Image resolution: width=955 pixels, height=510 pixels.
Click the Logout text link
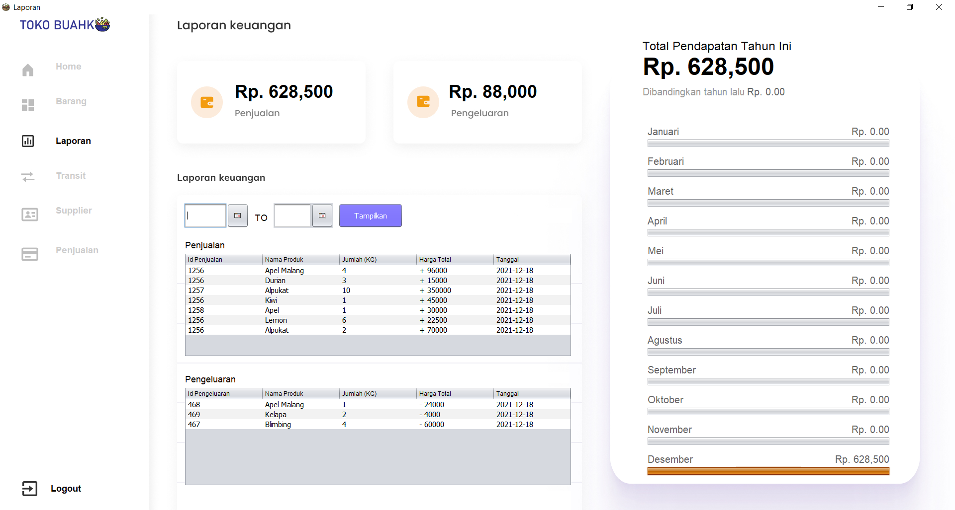(x=66, y=489)
